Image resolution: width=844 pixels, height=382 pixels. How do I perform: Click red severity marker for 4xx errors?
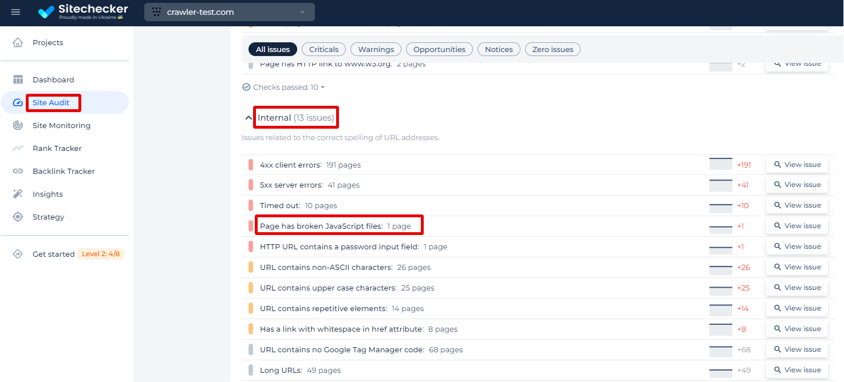251,165
